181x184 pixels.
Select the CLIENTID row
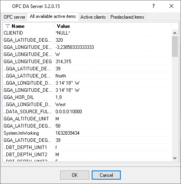pyautogui.click(x=87, y=33)
